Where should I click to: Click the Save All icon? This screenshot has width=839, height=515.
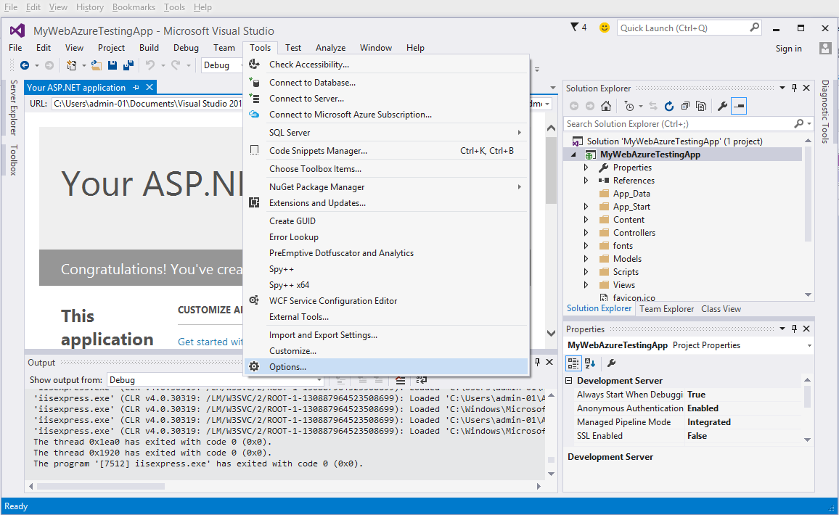[128, 65]
